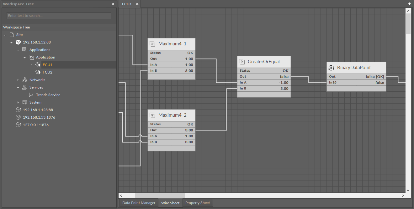Collapse the Applications tree node
The width and height of the screenshot is (414, 209).
pos(18,49)
